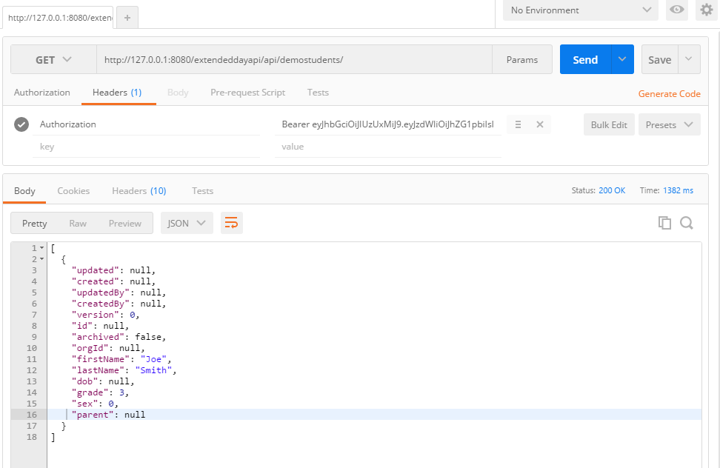Click the request URL field
The width and height of the screenshot is (720, 468).
[x=294, y=60]
